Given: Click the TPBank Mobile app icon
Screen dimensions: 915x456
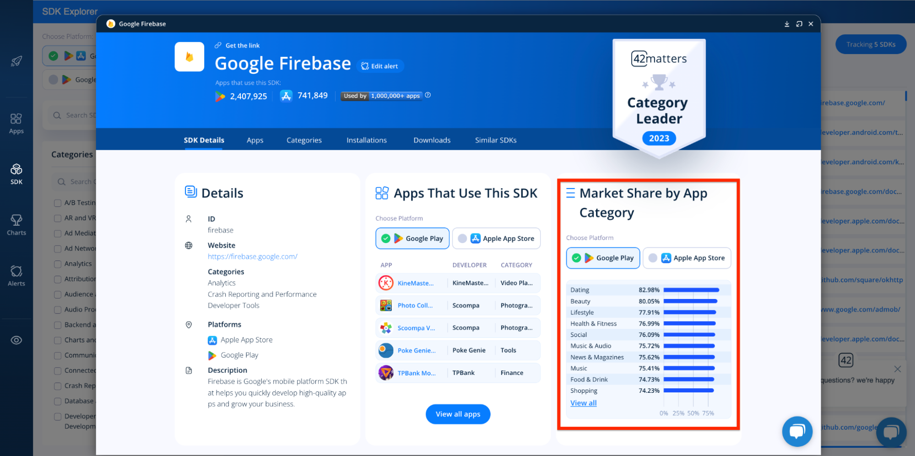Looking at the screenshot, I should pos(386,373).
